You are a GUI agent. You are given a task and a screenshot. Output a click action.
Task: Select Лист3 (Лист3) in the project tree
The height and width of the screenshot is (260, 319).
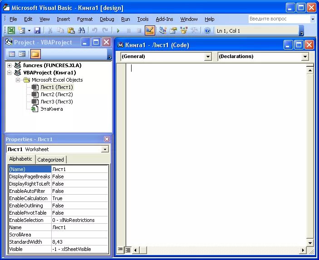pos(57,102)
